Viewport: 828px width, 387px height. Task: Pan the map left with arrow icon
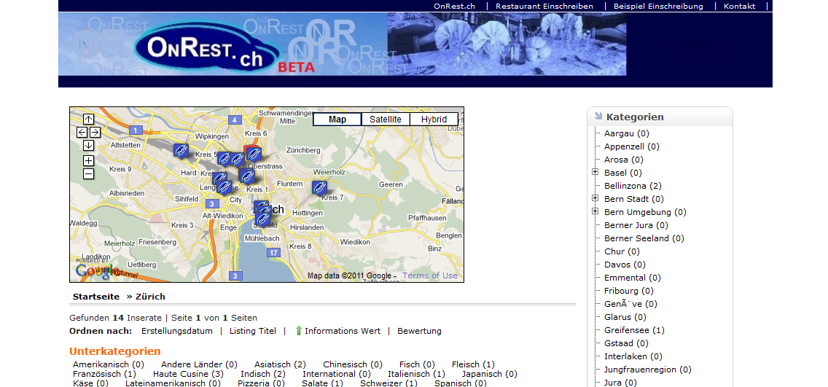pyautogui.click(x=82, y=132)
